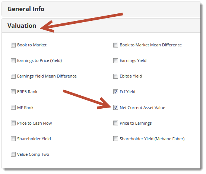Tick the Earnings to Price (Yield) box
Screen dimensions: 206x174
tap(13, 60)
